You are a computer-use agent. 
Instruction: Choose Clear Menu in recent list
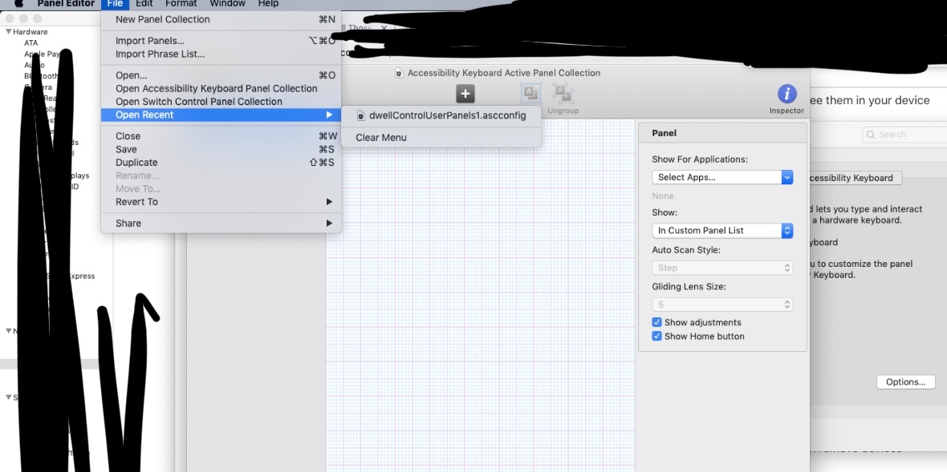click(x=441, y=138)
